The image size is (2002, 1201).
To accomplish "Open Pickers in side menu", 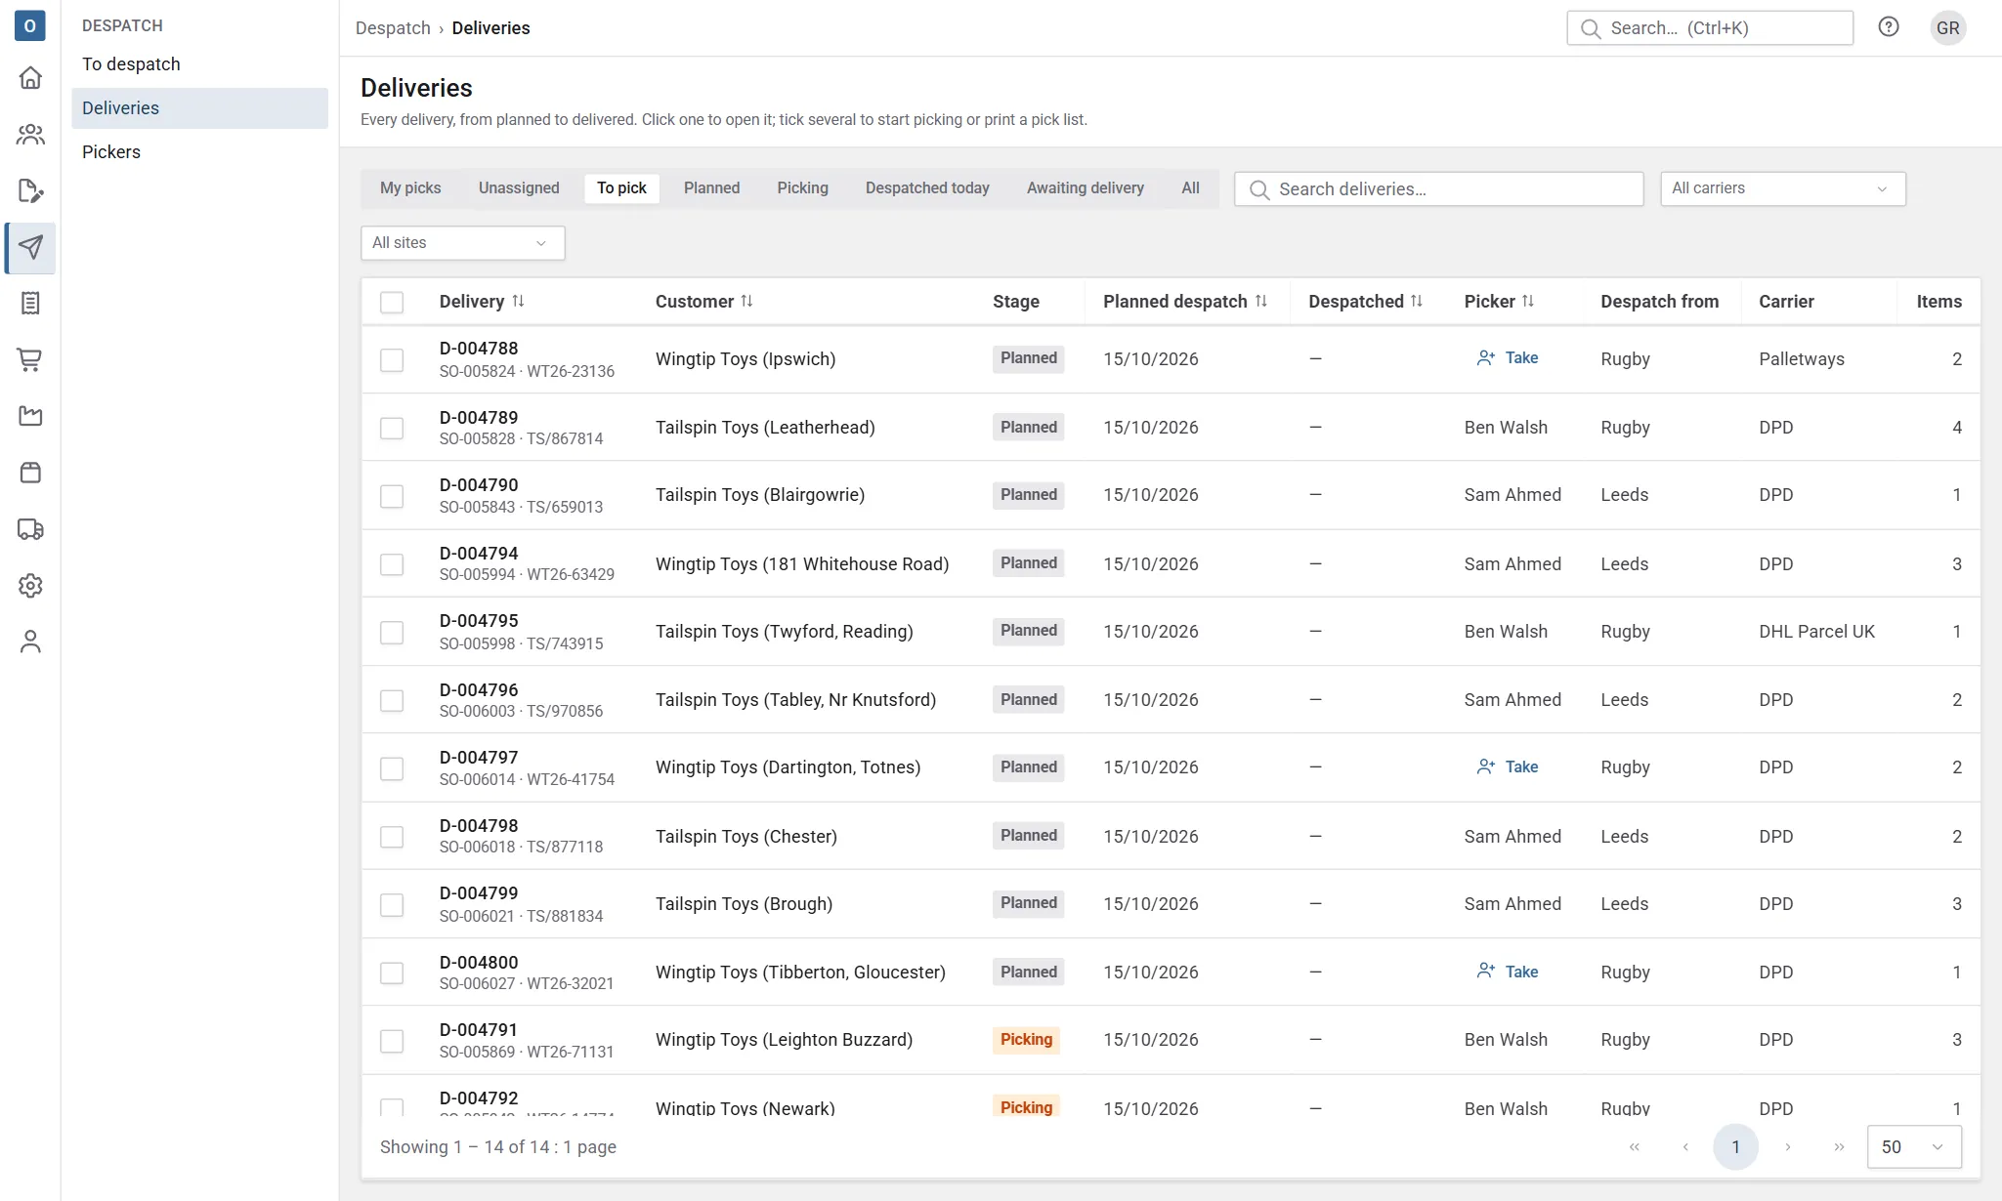I will pos(199,152).
